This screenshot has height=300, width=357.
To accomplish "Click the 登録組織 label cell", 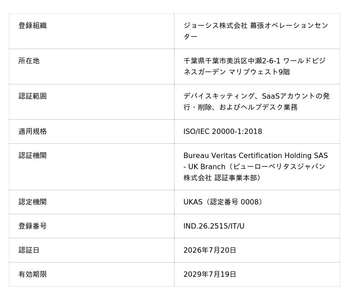I will pos(33,25).
